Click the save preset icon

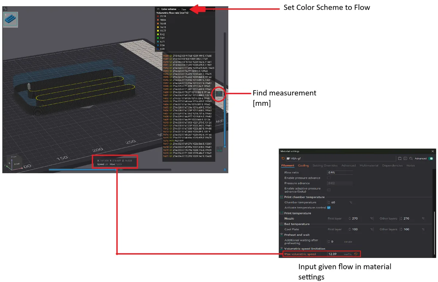pos(400,159)
